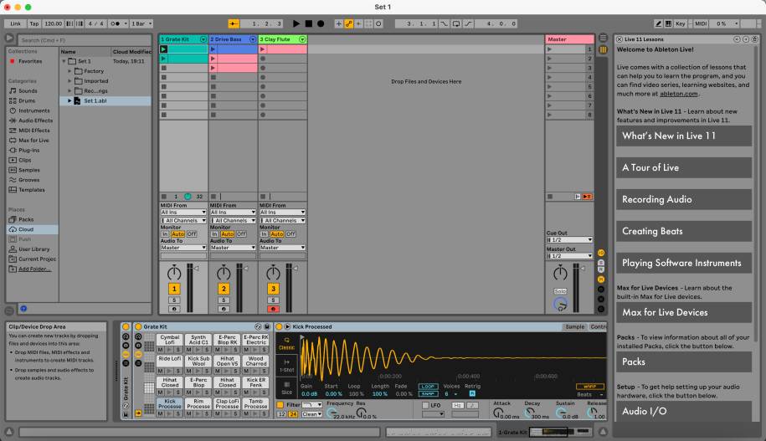Toggle the Punch-Out switch
The height and width of the screenshot is (441, 766).
click(468, 23)
